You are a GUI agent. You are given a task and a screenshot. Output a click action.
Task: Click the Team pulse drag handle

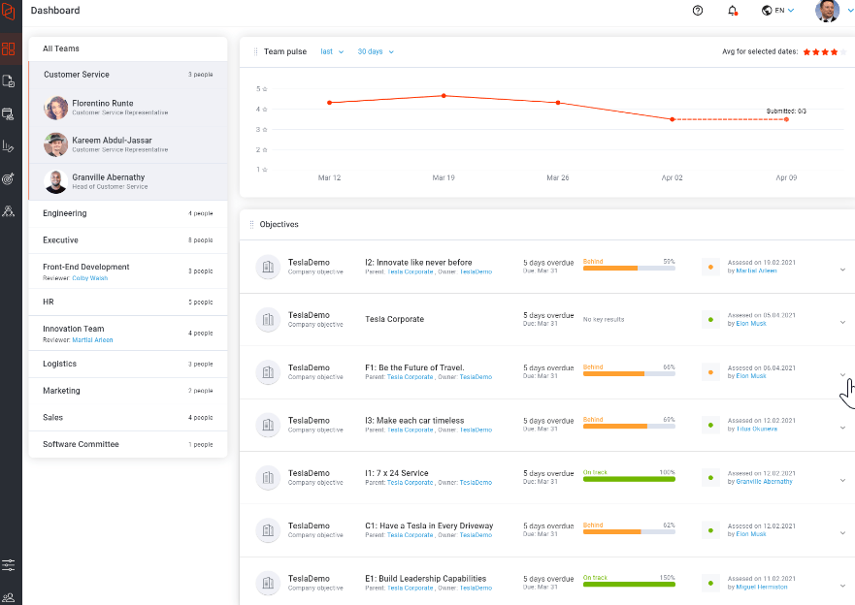pos(256,51)
